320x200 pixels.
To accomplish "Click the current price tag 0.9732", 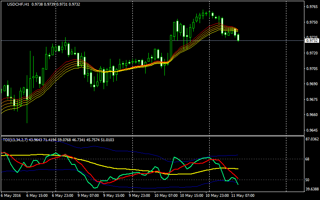I will 311,40.
